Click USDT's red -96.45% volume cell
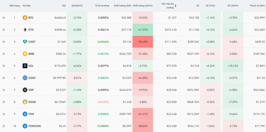The width and height of the screenshot is (266, 132). (143, 42)
